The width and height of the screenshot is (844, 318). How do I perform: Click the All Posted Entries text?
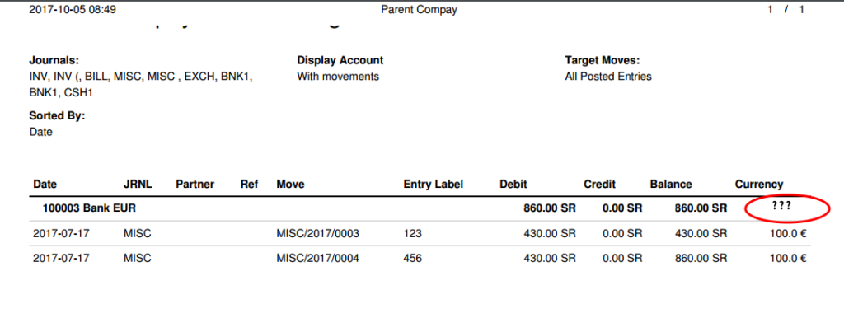608,77
